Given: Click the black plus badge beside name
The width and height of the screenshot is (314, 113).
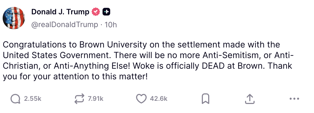Looking at the screenshot, I should pos(106,12).
